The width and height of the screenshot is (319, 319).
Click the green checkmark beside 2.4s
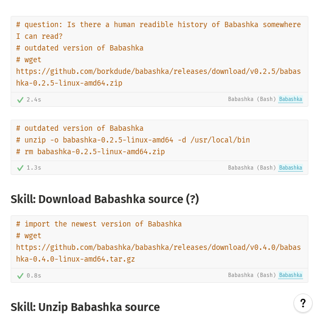20,100
